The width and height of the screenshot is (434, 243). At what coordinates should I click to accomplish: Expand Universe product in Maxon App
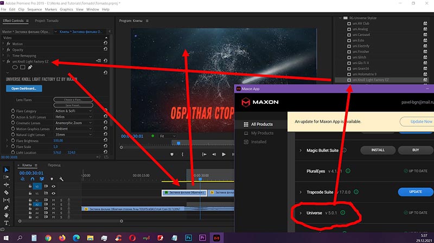pos(301,213)
